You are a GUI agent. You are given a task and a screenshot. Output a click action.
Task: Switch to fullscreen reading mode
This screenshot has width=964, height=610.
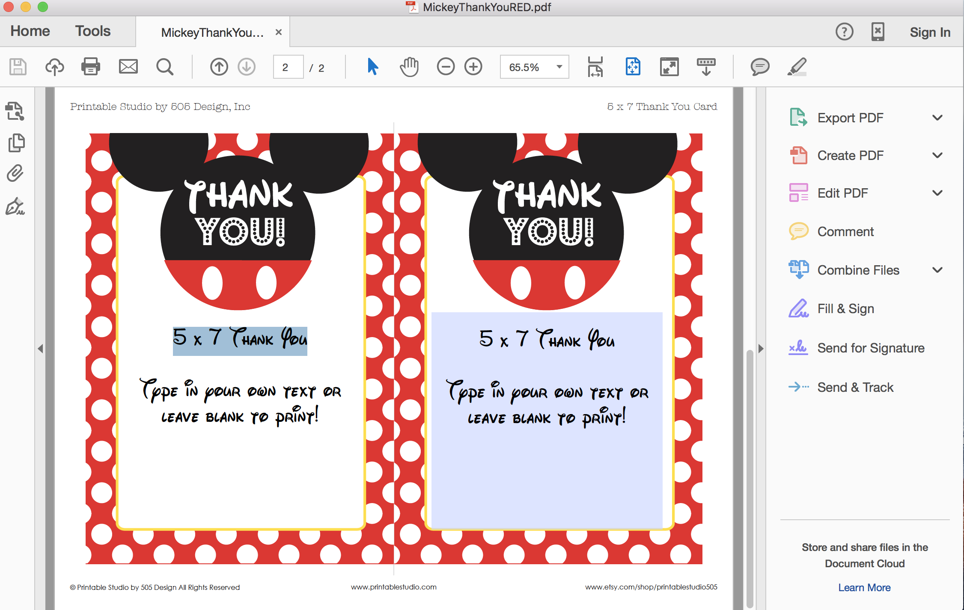coord(669,67)
